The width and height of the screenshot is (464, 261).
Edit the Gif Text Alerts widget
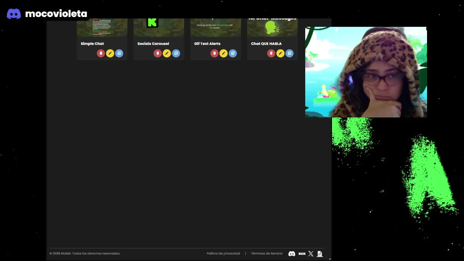223,53
